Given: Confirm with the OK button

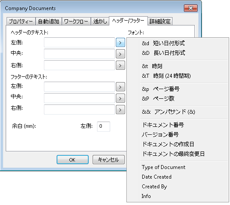Looking at the screenshot, I should (72, 160).
